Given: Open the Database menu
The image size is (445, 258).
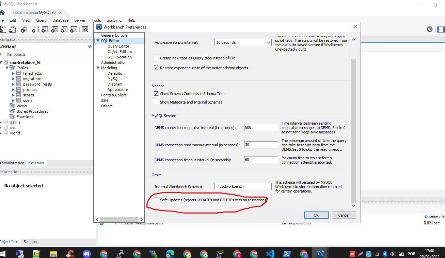Looking at the screenshot, I should 60,20.
